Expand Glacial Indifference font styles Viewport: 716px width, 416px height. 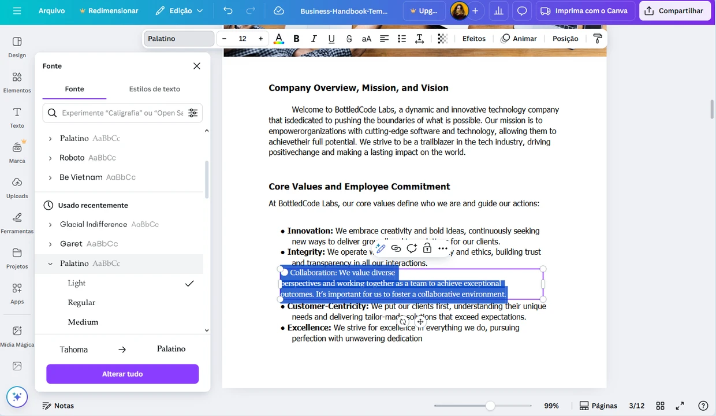point(50,224)
